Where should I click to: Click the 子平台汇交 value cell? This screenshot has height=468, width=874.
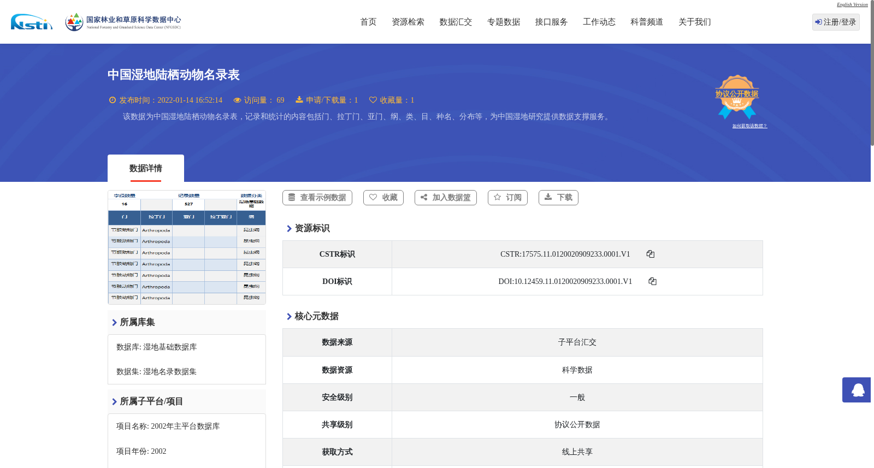point(577,342)
